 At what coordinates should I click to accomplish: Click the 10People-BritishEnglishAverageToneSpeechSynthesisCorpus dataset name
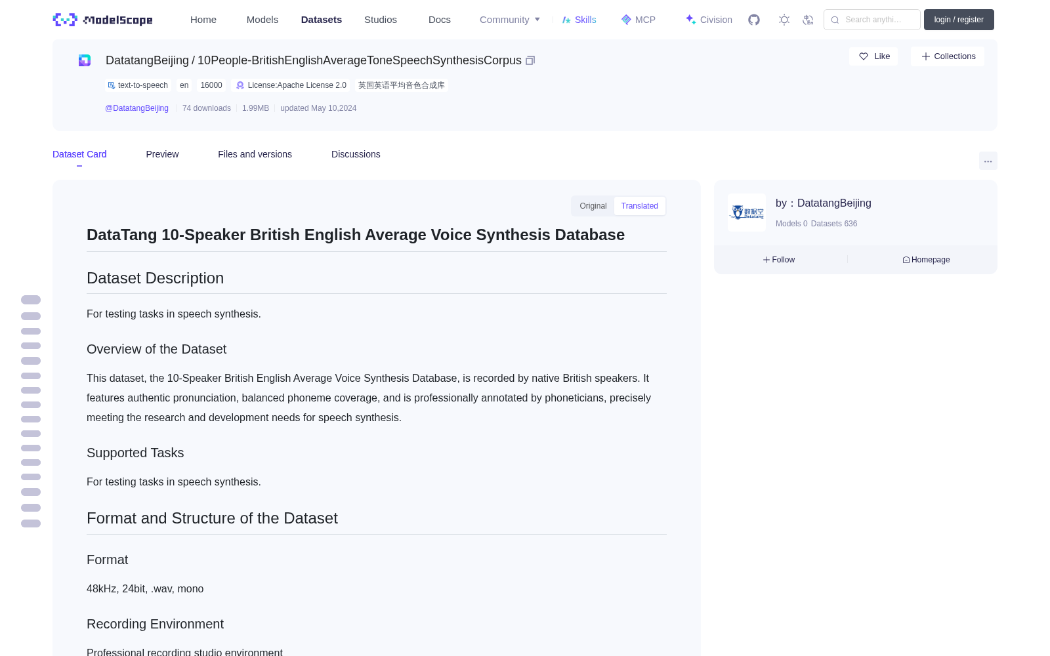[x=360, y=60]
